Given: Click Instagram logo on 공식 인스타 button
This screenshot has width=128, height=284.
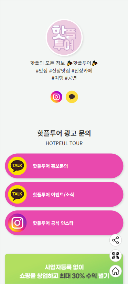Looking at the screenshot, I should click(18, 223).
